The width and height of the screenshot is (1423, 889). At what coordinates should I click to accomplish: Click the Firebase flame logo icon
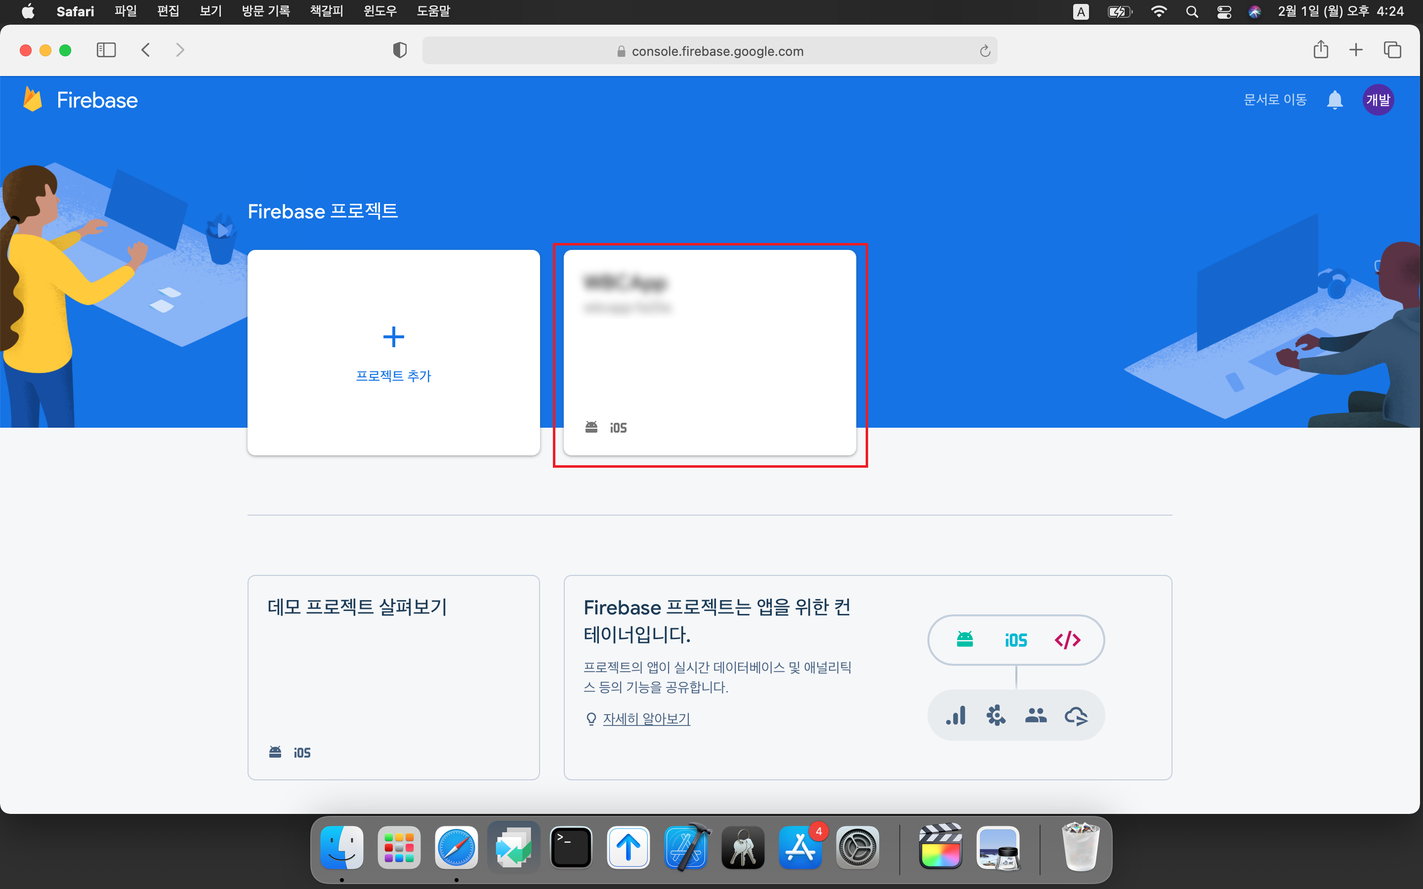click(32, 99)
